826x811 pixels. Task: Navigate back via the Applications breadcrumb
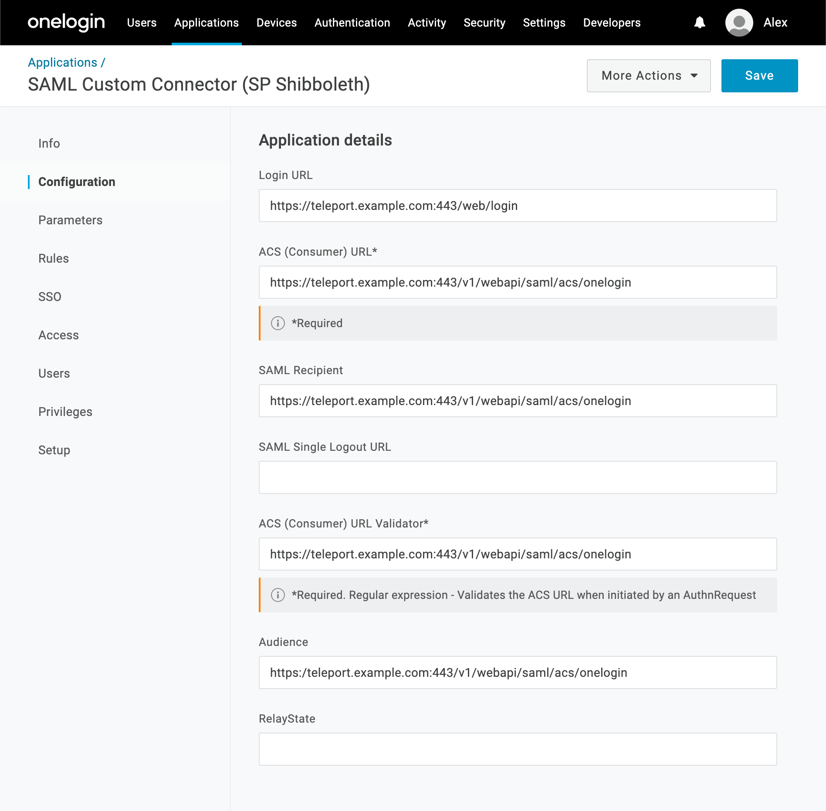63,62
